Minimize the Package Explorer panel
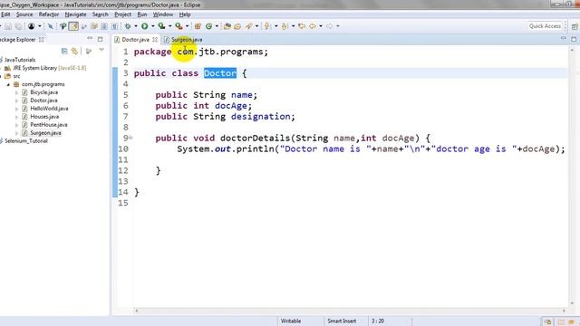Screen dimensions: 580x326 [x=90, y=38]
